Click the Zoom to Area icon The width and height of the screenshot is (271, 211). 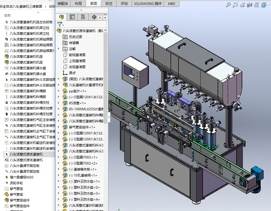click(x=235, y=5)
